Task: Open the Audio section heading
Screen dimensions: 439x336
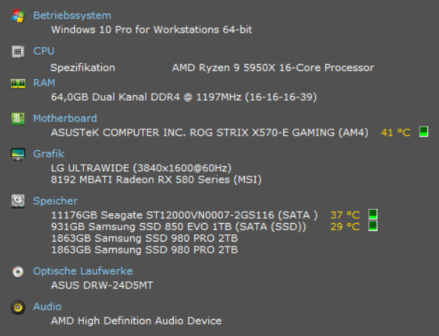Action: point(48,306)
